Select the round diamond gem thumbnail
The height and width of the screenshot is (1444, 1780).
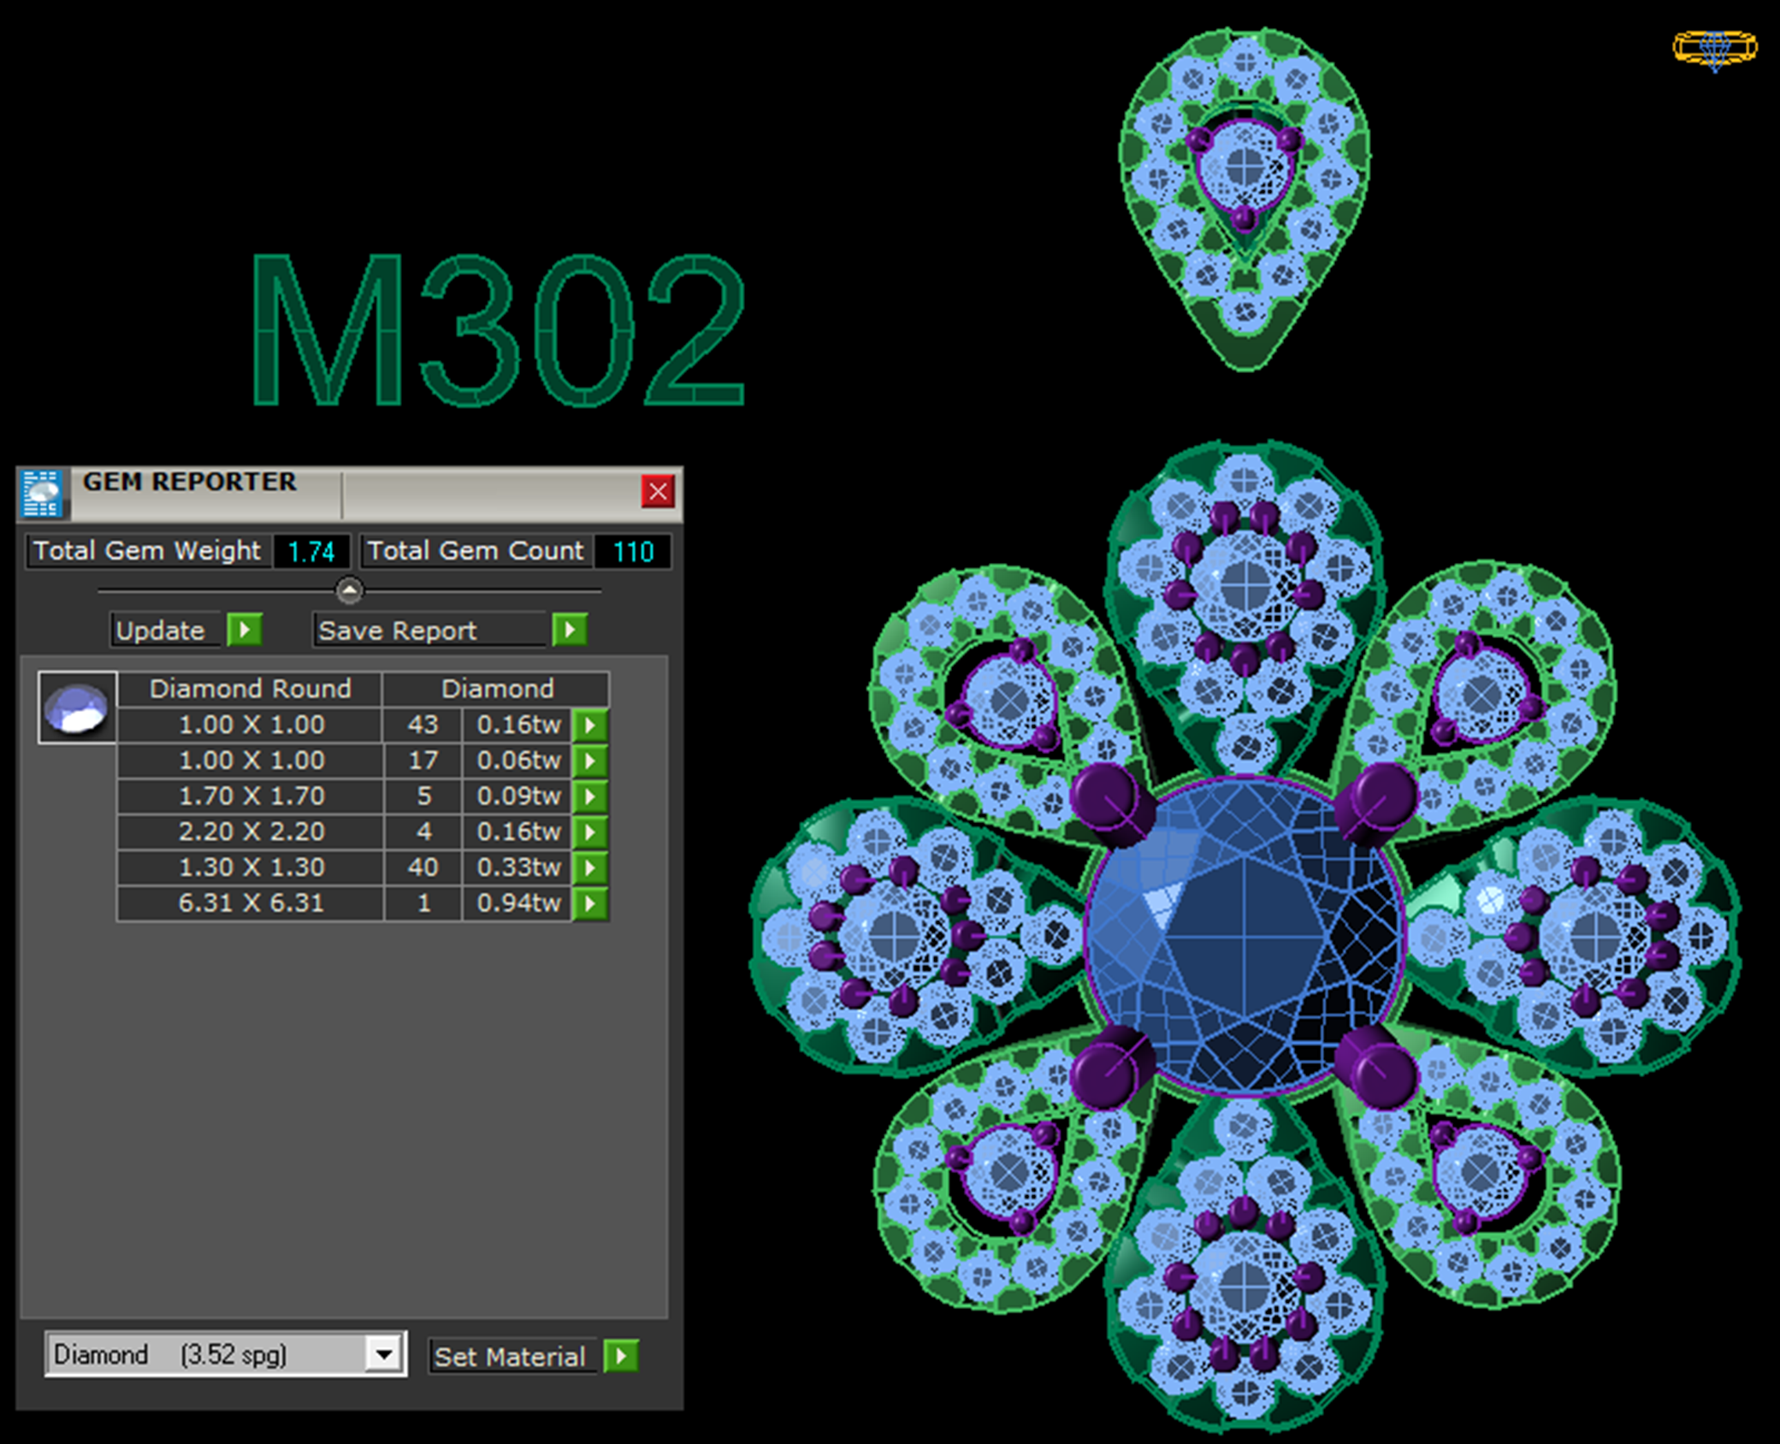point(77,707)
